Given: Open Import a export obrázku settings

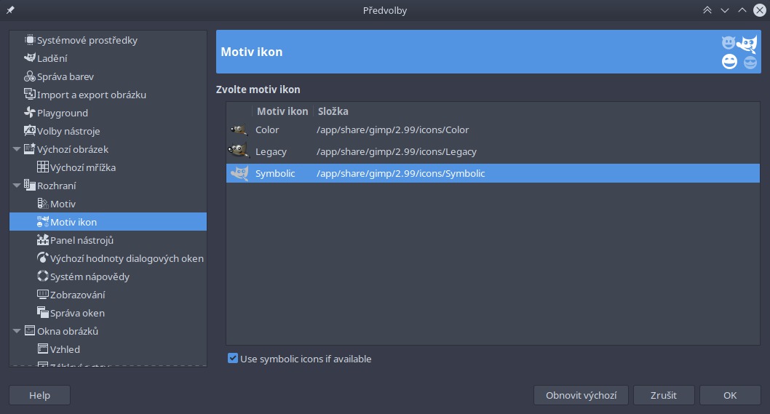Looking at the screenshot, I should (x=92, y=95).
